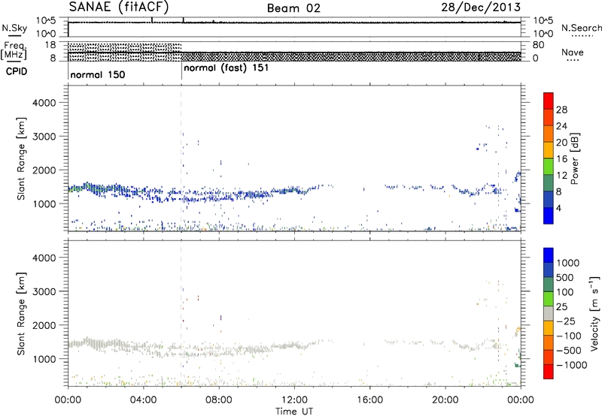This screenshot has width=602, height=416.
Task: Click the Velocity [m s-1] colorbar title
Action: tap(594, 313)
